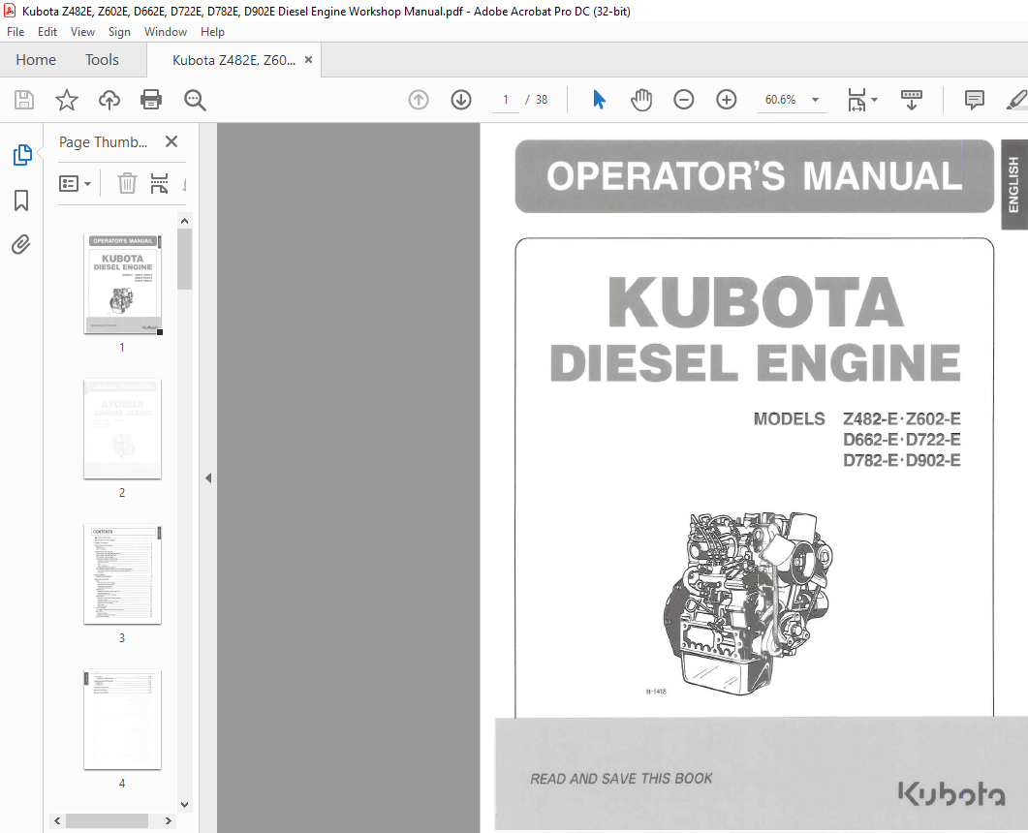Print the document with printer icon
The image size is (1028, 833).
[151, 100]
